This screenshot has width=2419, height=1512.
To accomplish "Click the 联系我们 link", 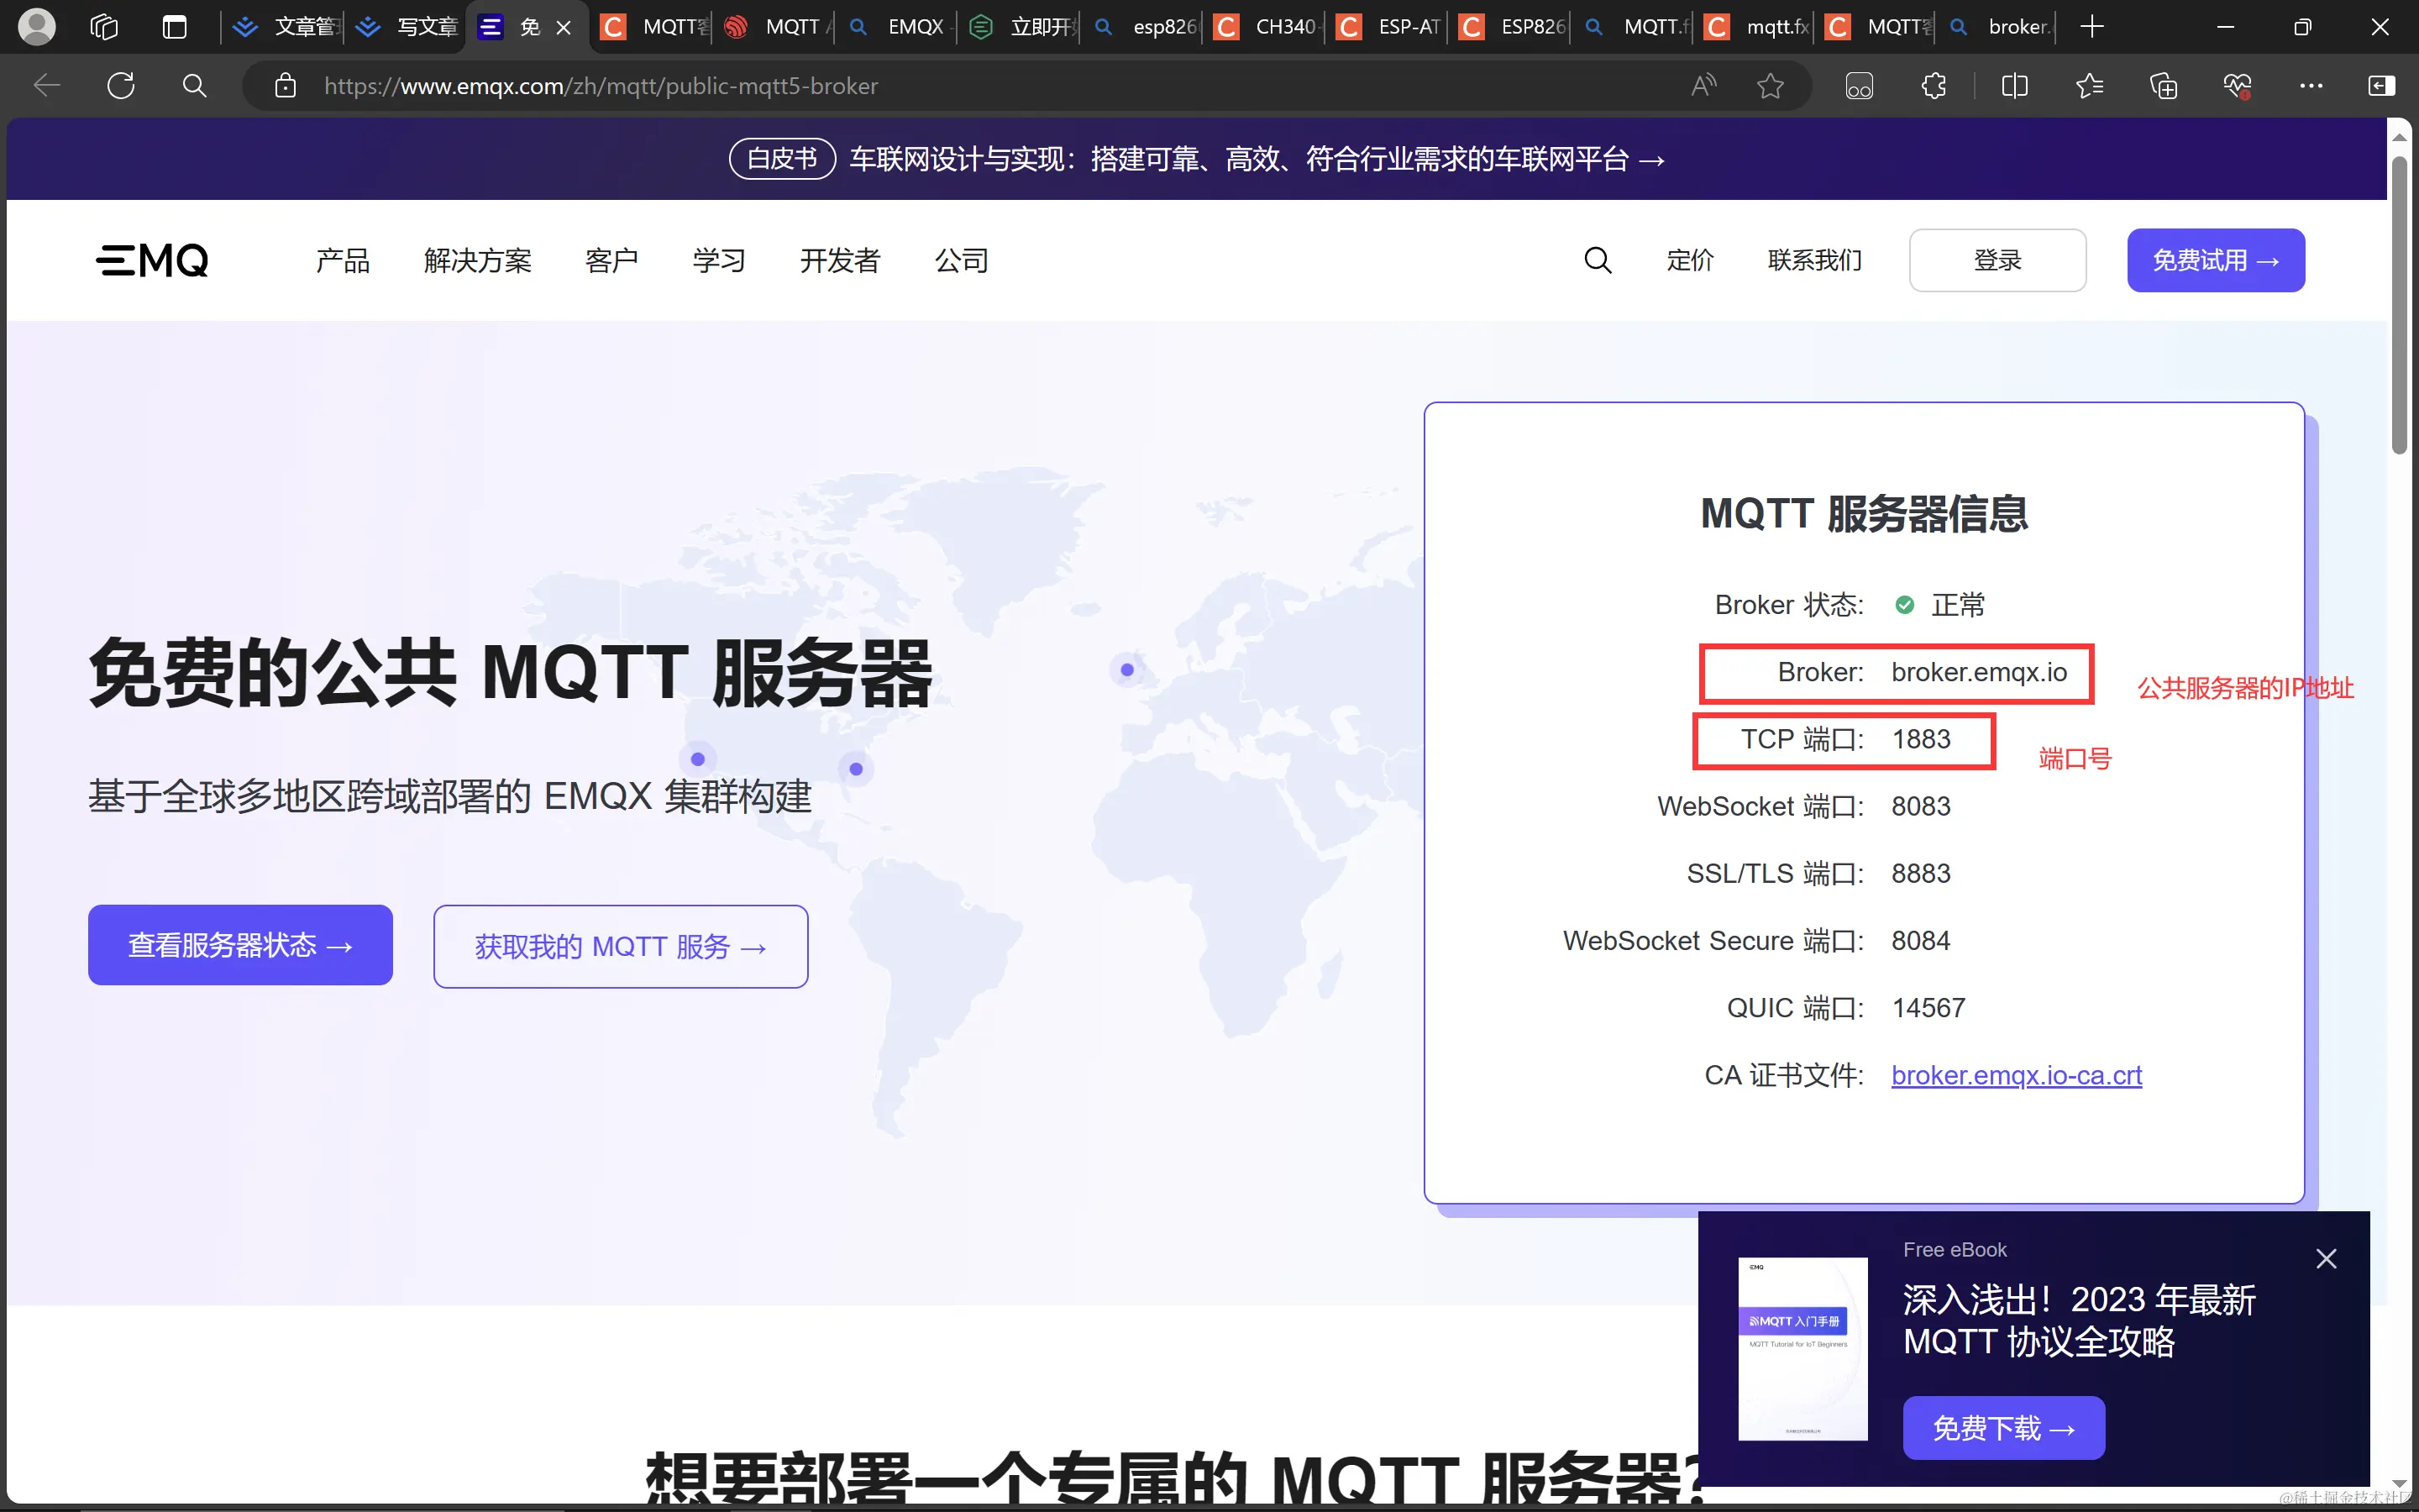I will [x=1814, y=260].
